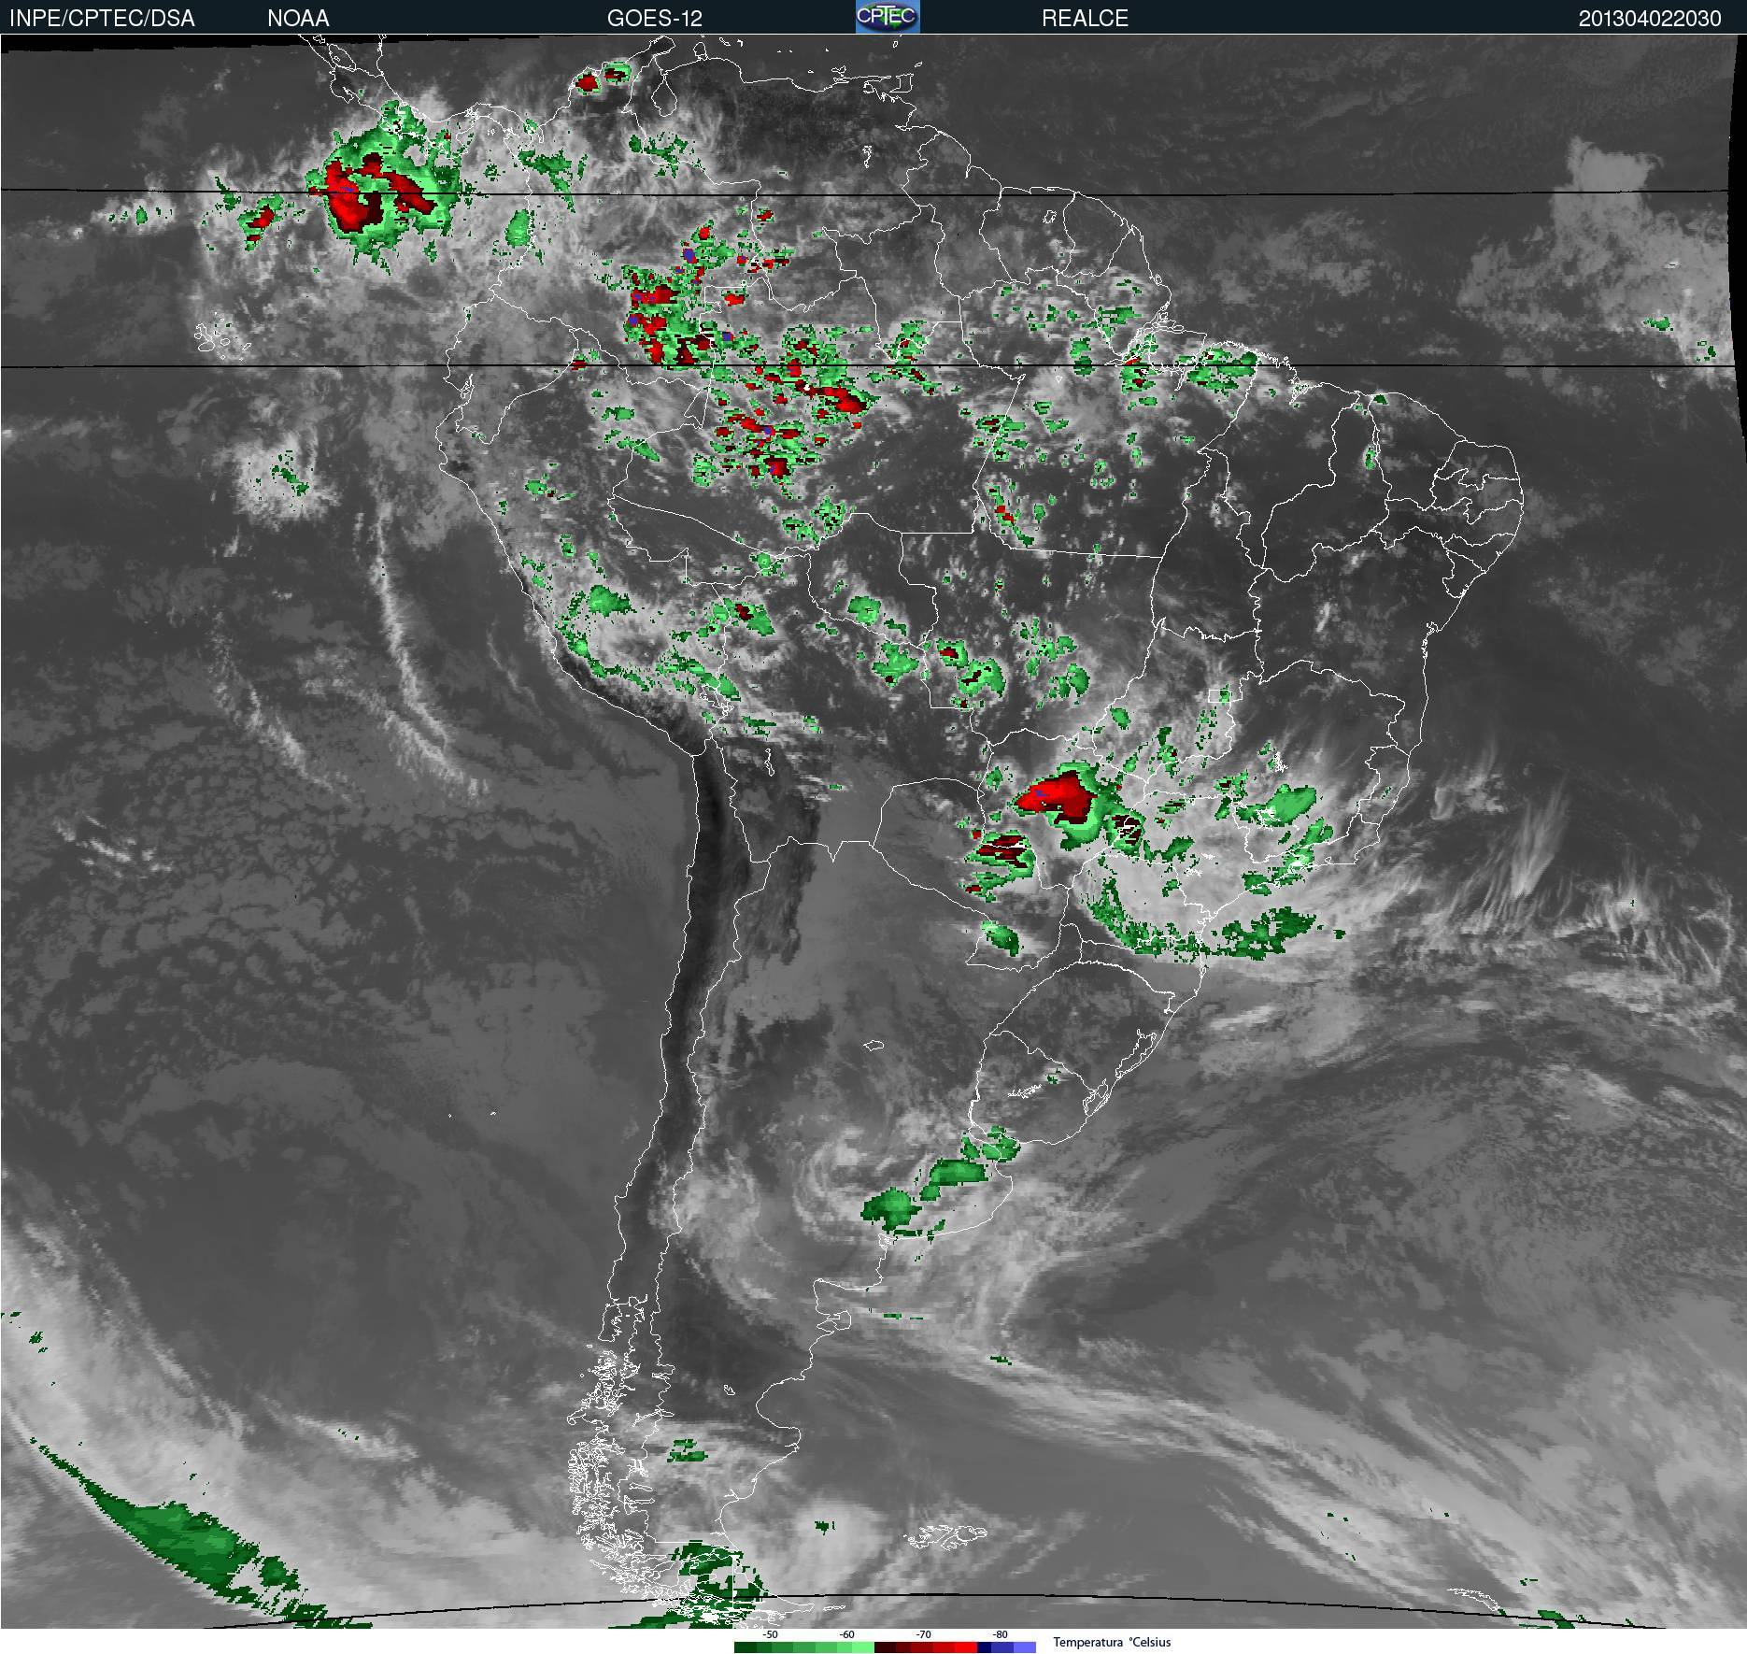The height and width of the screenshot is (1654, 1747).
Task: Click the blue segment of the temperature scale
Action: (x=1006, y=1647)
